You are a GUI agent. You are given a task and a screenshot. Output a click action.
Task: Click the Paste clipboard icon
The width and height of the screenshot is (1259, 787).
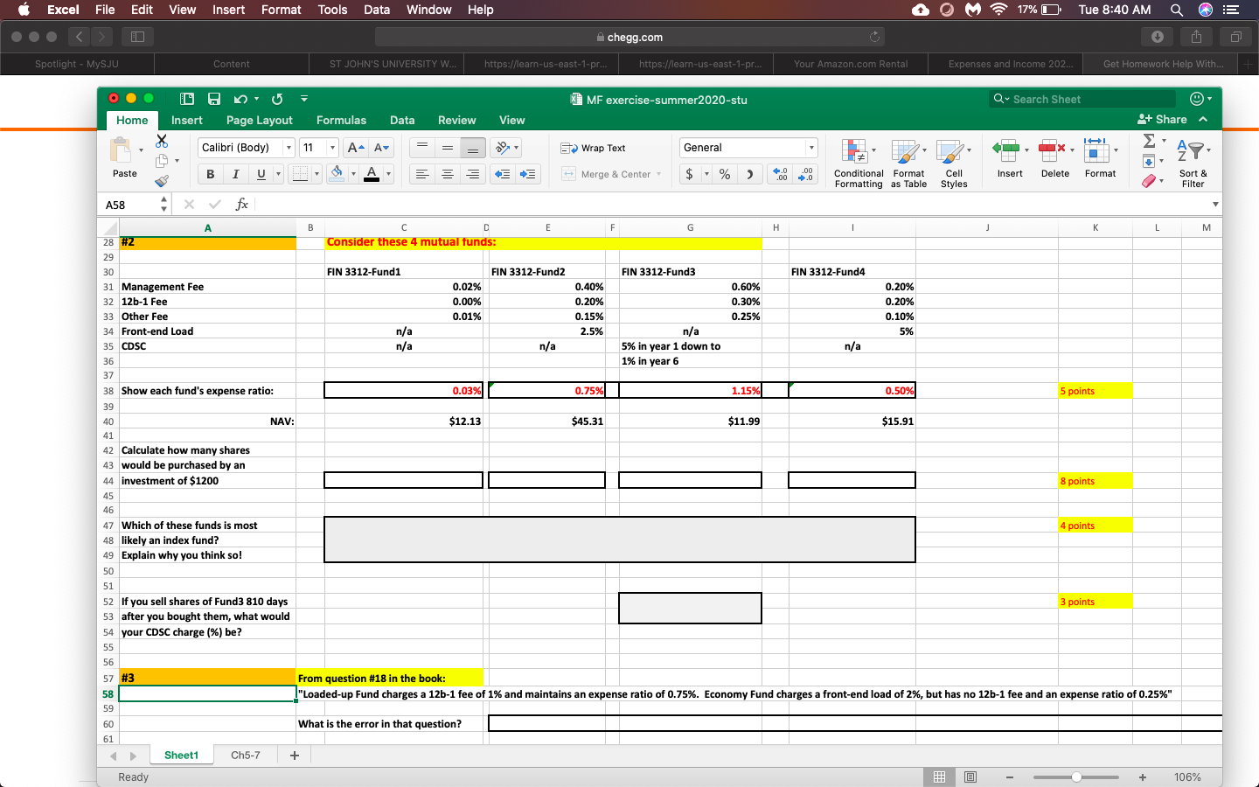coord(121,150)
